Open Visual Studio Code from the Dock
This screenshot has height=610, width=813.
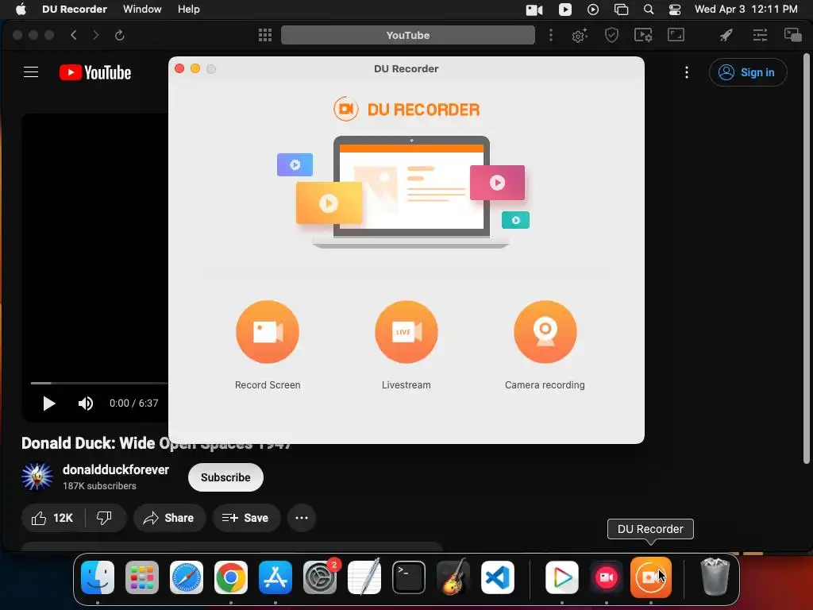click(x=498, y=577)
